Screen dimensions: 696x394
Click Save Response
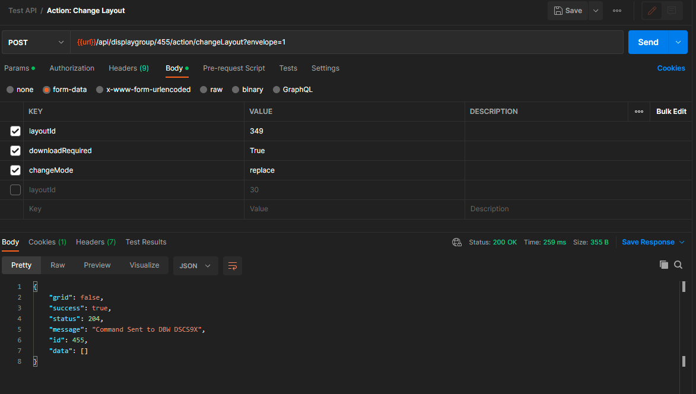(x=648, y=242)
